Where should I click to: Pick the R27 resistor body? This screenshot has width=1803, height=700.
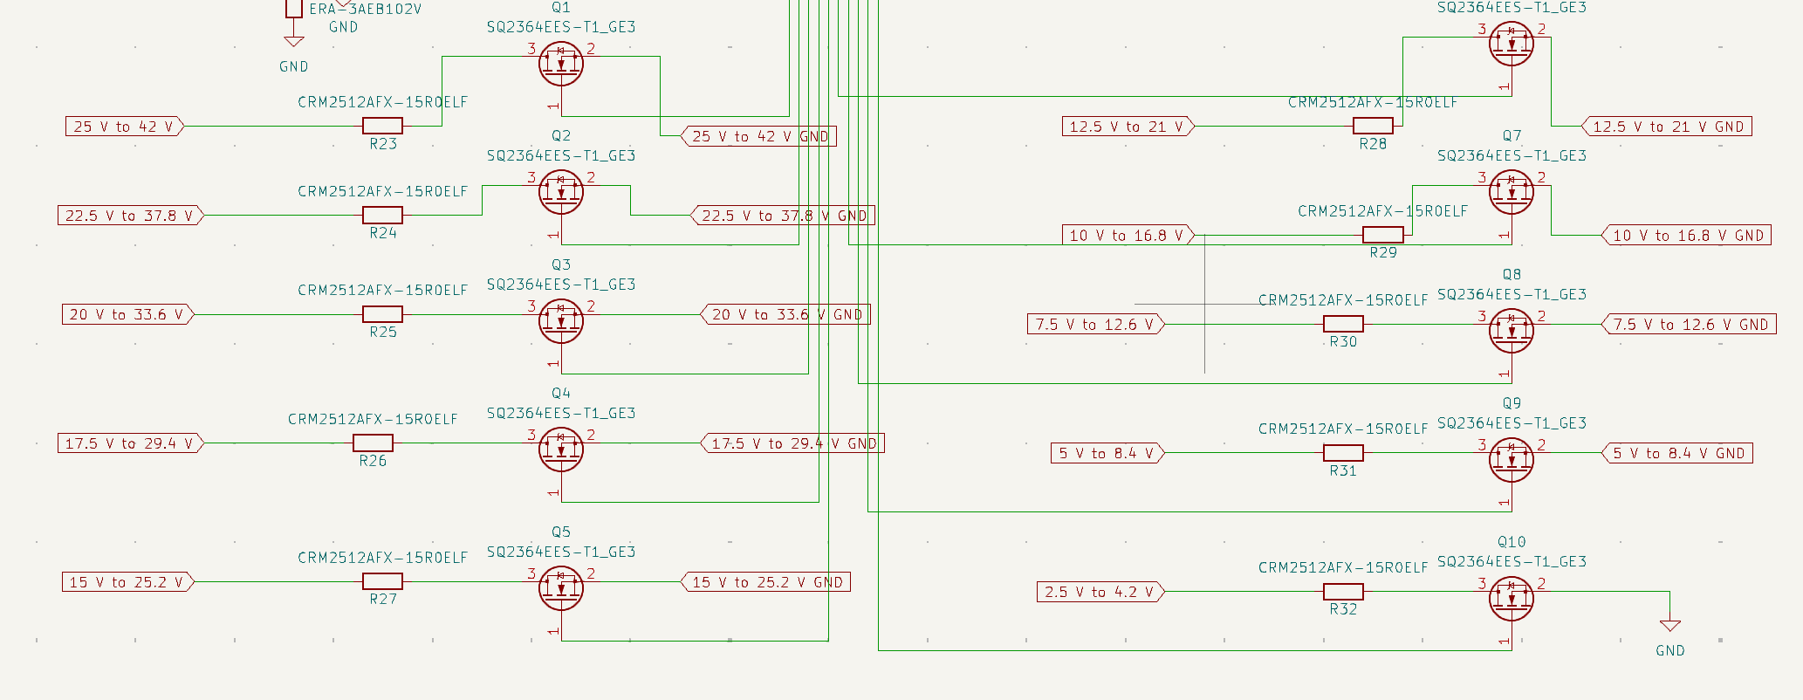coord(382,581)
